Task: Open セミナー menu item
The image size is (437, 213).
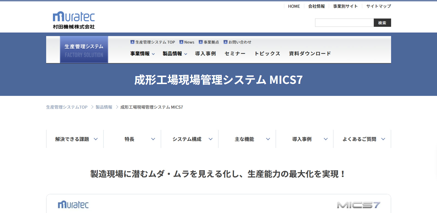Action: tap(235, 54)
